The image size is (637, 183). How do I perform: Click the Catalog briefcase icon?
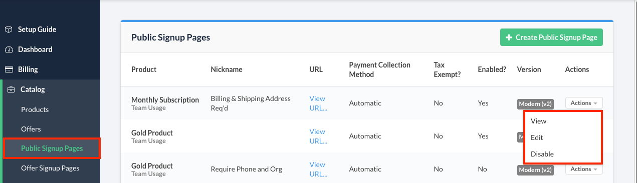point(11,89)
